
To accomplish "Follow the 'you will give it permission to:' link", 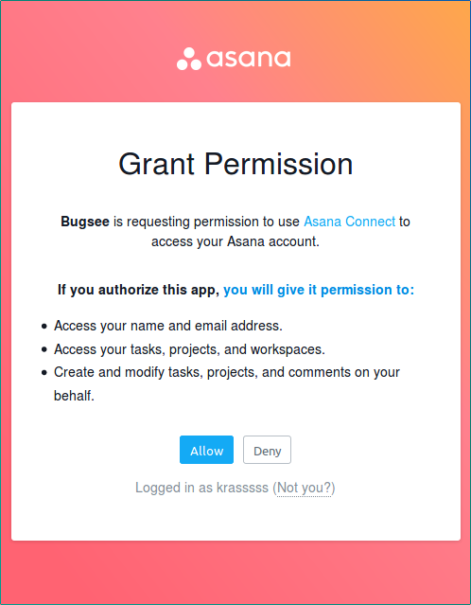I will pos(319,290).
